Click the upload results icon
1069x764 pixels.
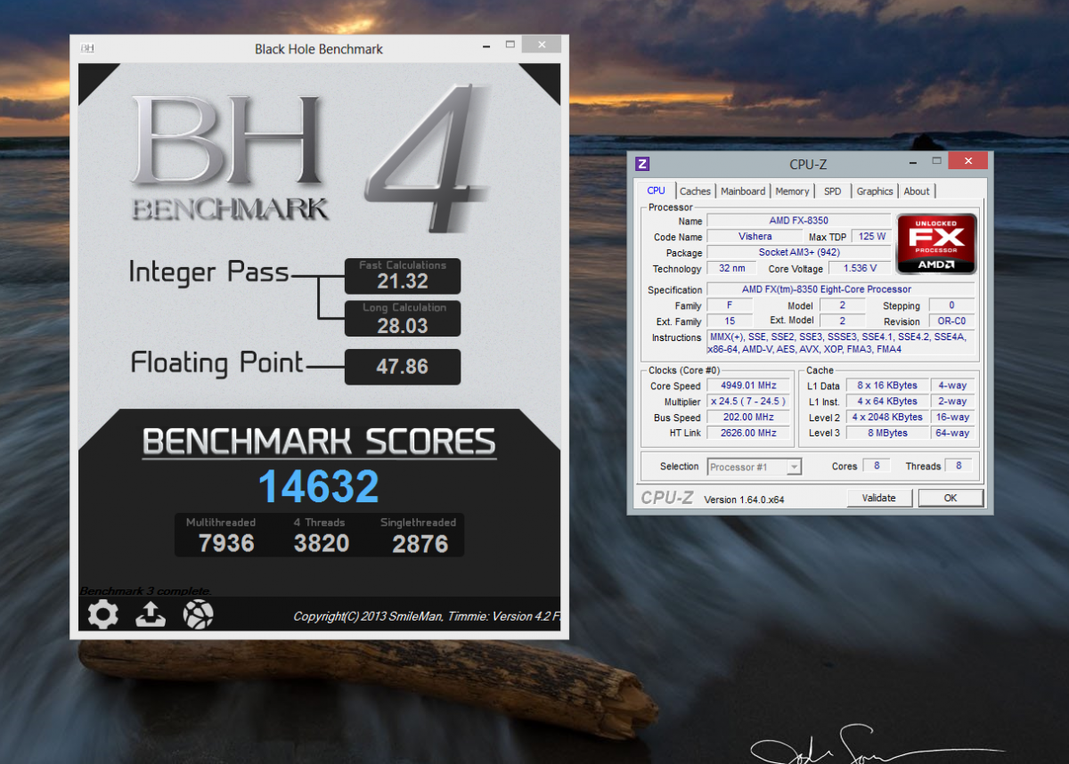[151, 614]
